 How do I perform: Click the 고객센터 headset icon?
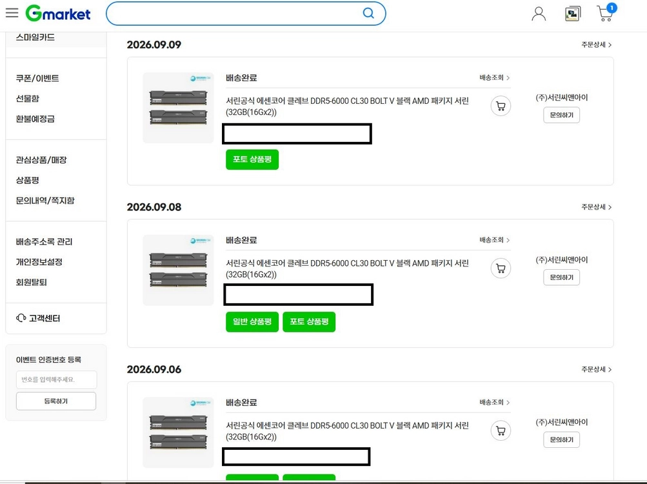[x=21, y=318]
